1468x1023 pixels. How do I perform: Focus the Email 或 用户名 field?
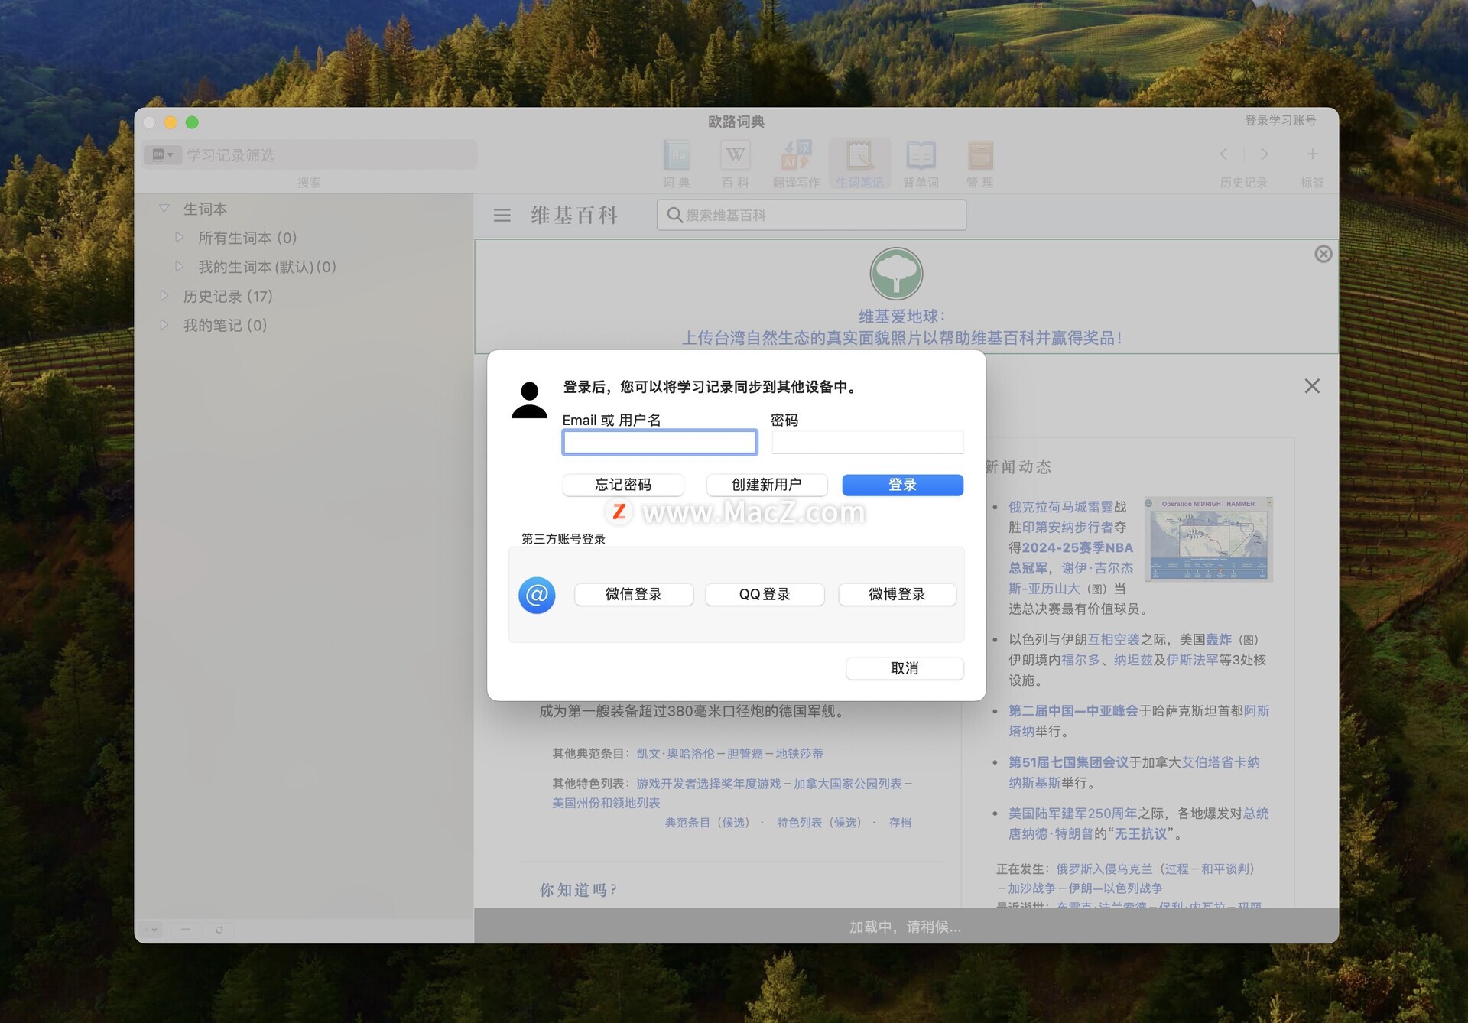pyautogui.click(x=660, y=442)
